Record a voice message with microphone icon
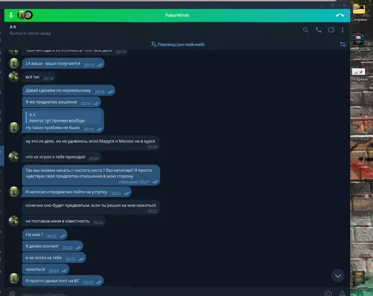The image size is (373, 296). point(342,294)
